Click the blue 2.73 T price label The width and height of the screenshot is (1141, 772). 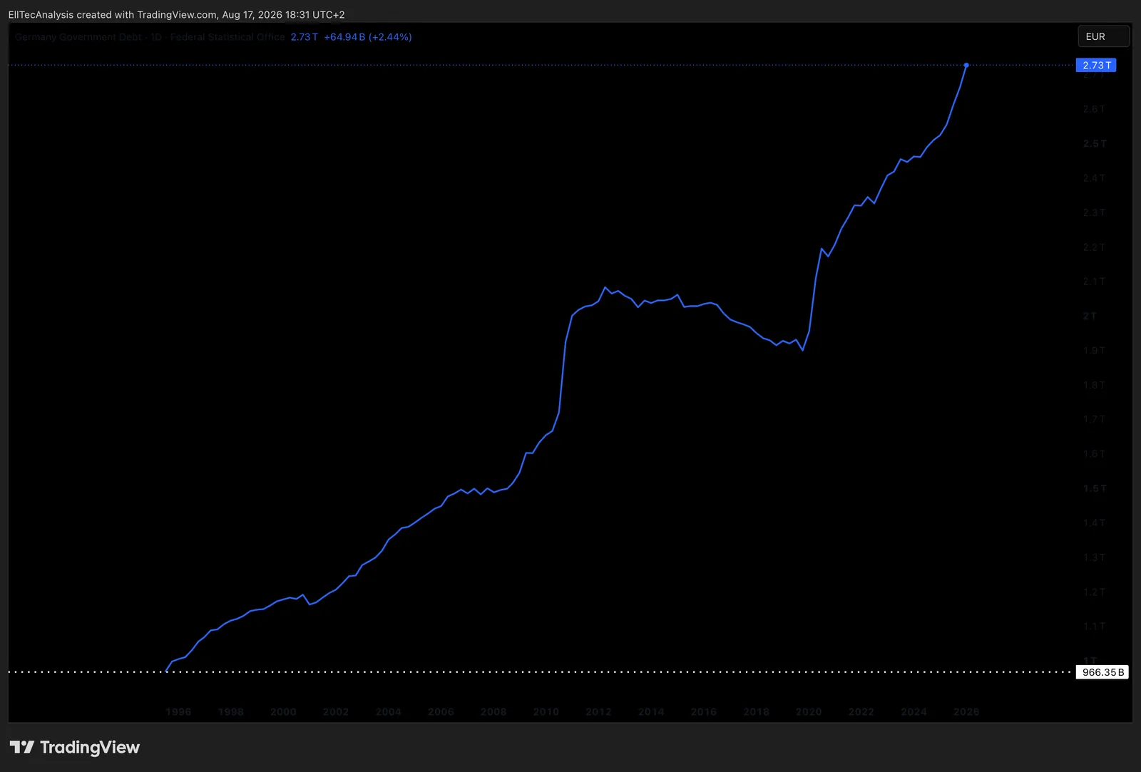(1096, 65)
